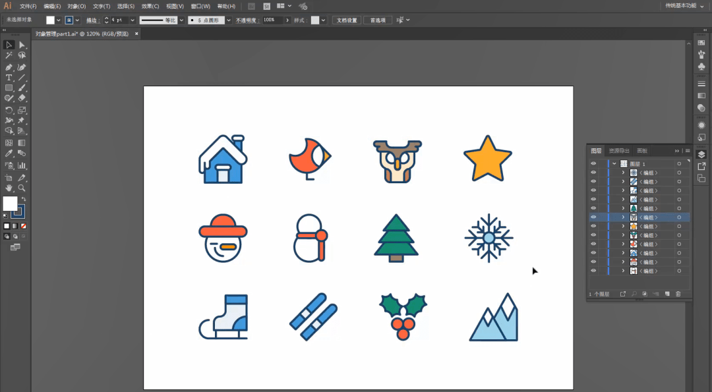Click the 首选项 button
The image size is (712, 392).
[x=378, y=20]
